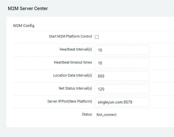Screen dimensions: 174x137
Task: Enable the Start M2M Platform Control checkbox
Action: (97, 37)
